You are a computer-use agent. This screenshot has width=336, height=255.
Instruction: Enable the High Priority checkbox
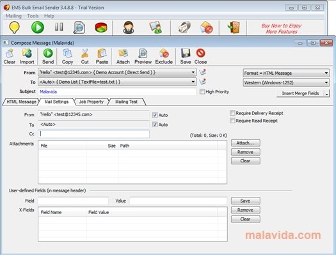202,91
